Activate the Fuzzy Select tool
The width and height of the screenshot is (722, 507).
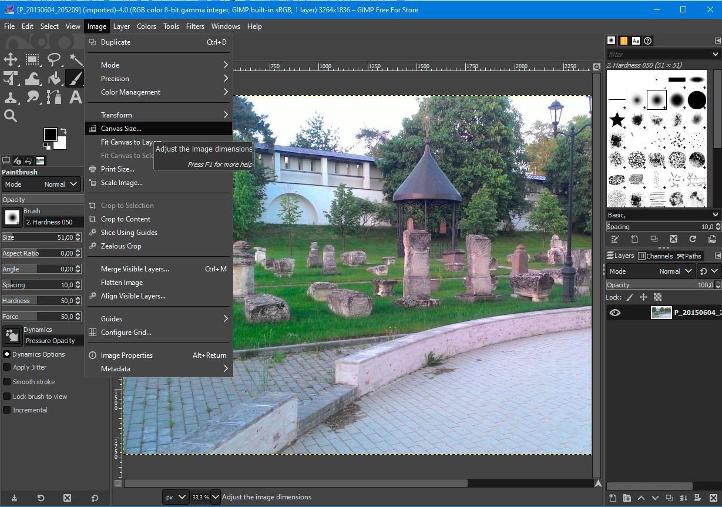point(75,59)
